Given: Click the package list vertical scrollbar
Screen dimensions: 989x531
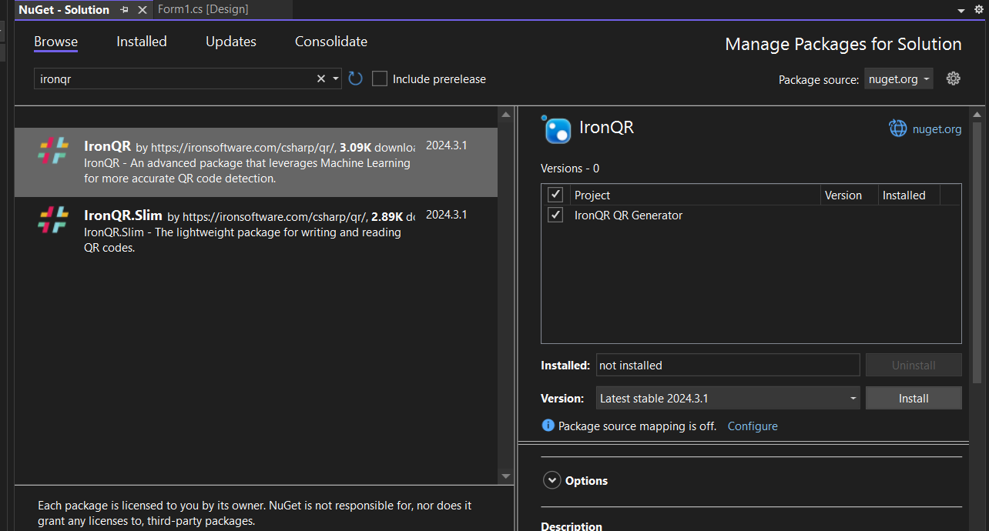Looking at the screenshot, I should 505,292.
